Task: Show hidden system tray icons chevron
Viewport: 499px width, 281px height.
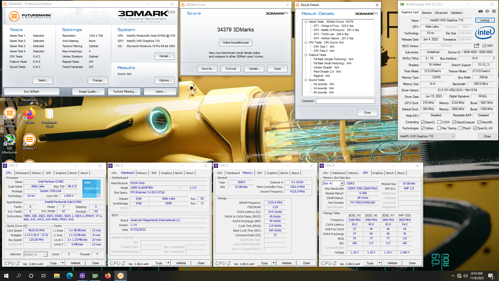Action: (453, 276)
